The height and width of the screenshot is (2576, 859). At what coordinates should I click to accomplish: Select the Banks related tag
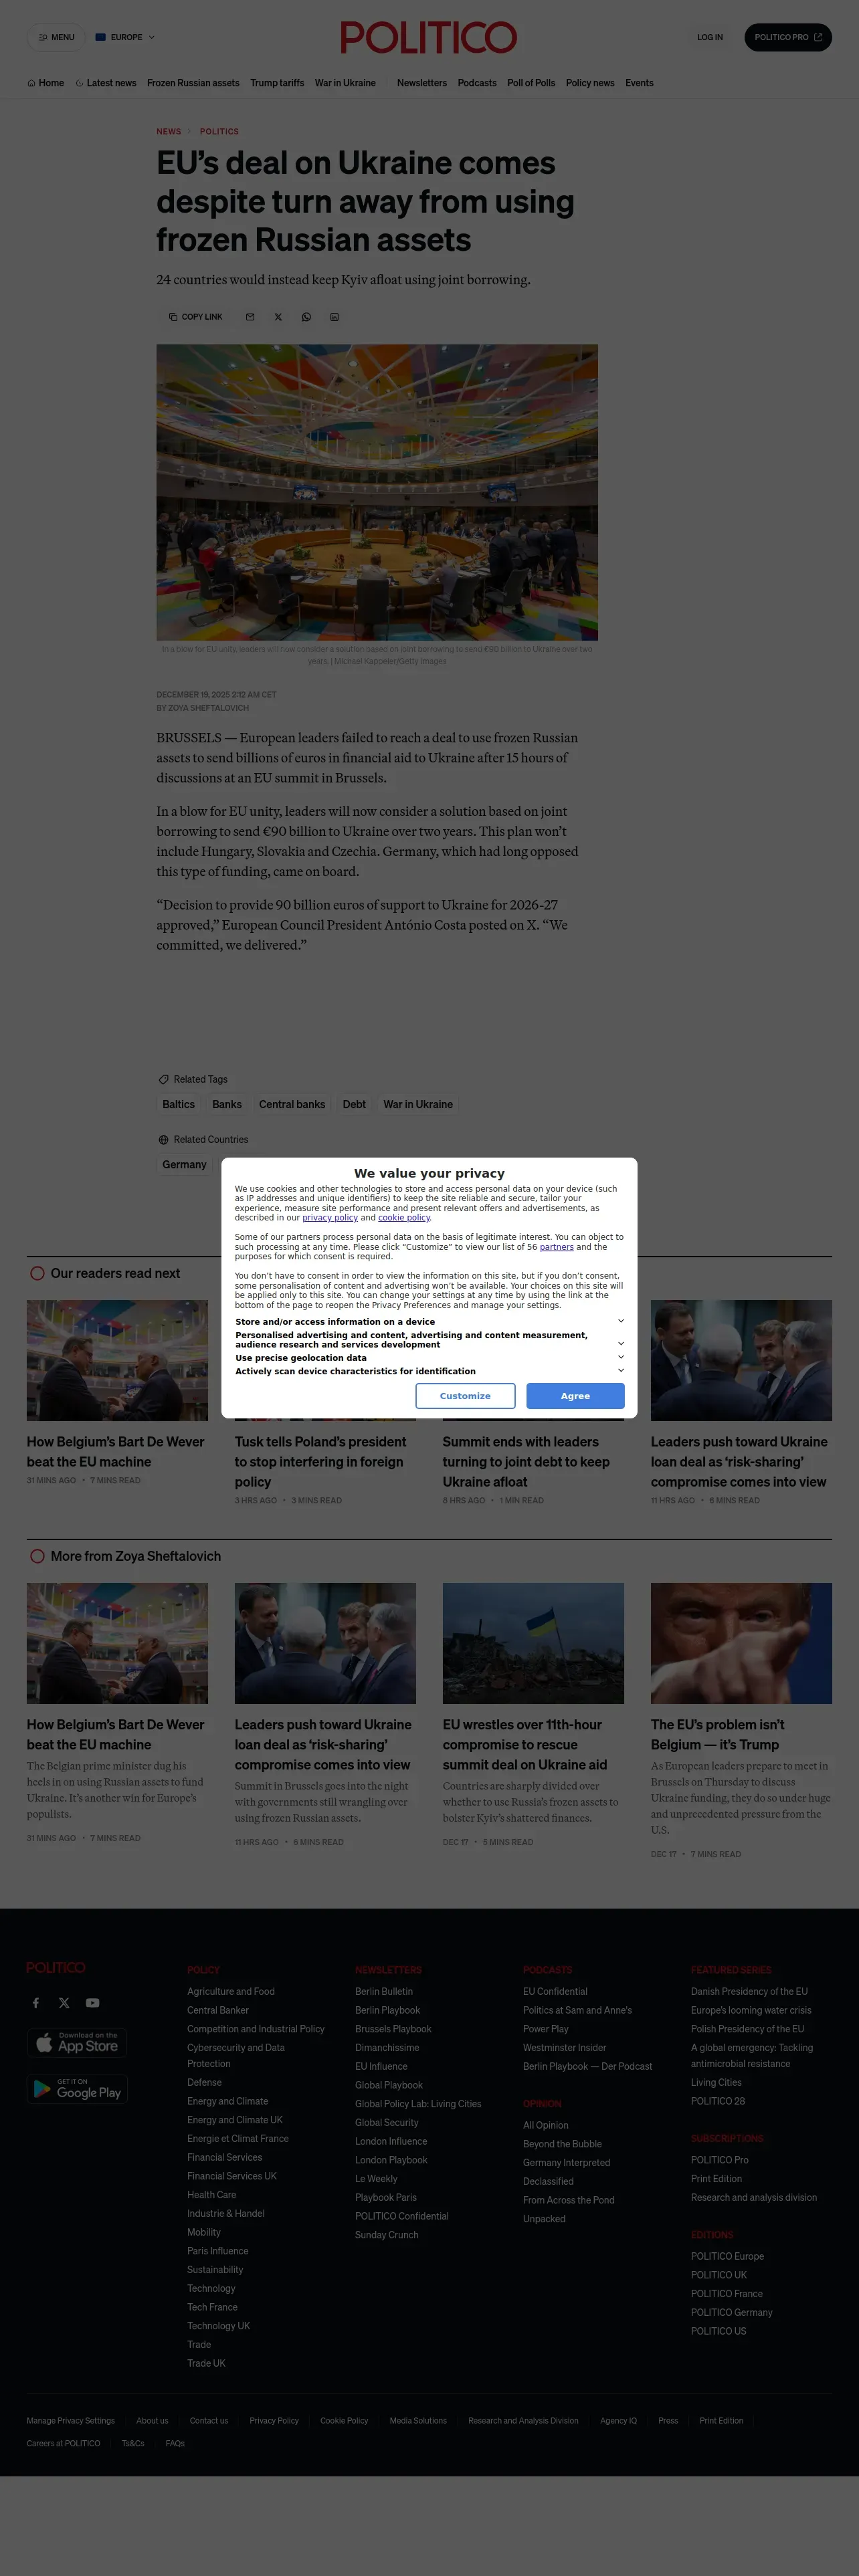(227, 1104)
